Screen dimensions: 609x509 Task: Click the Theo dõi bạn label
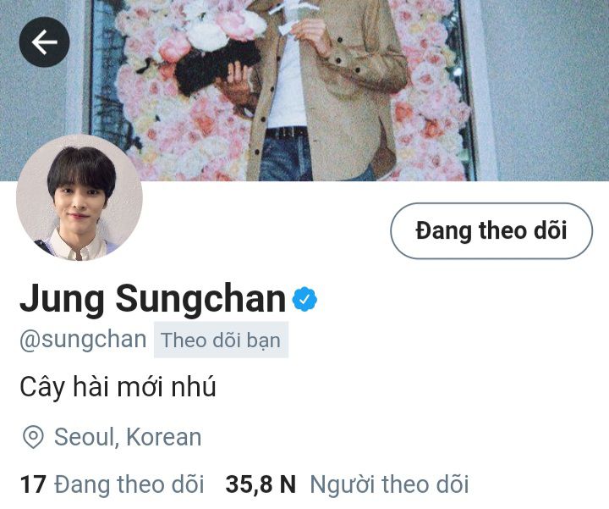[x=221, y=340]
